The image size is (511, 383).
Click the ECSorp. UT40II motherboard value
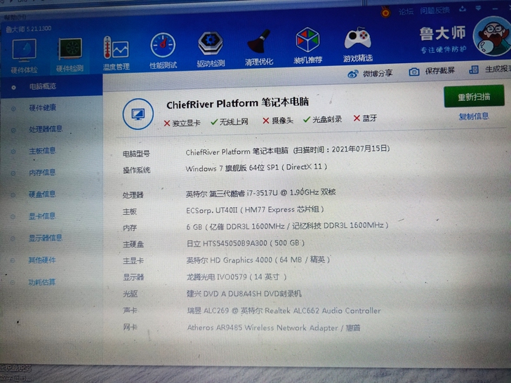pos(255,210)
